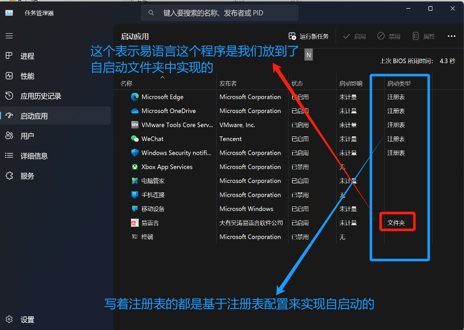Click the 终端 terminal icon

tap(135, 237)
